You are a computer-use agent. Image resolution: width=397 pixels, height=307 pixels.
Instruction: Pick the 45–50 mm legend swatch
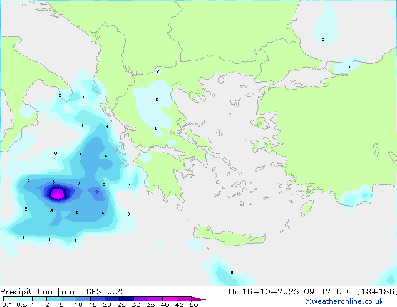pos(184,299)
